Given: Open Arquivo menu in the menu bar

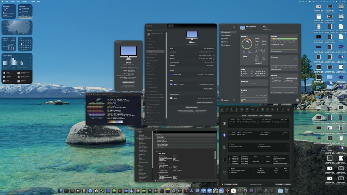Looking at the screenshot, I should pos(12,1).
